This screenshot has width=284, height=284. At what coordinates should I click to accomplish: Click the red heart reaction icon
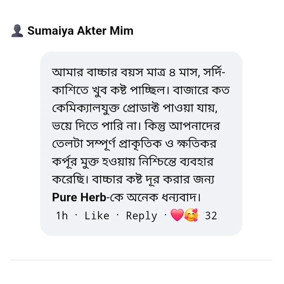177,215
